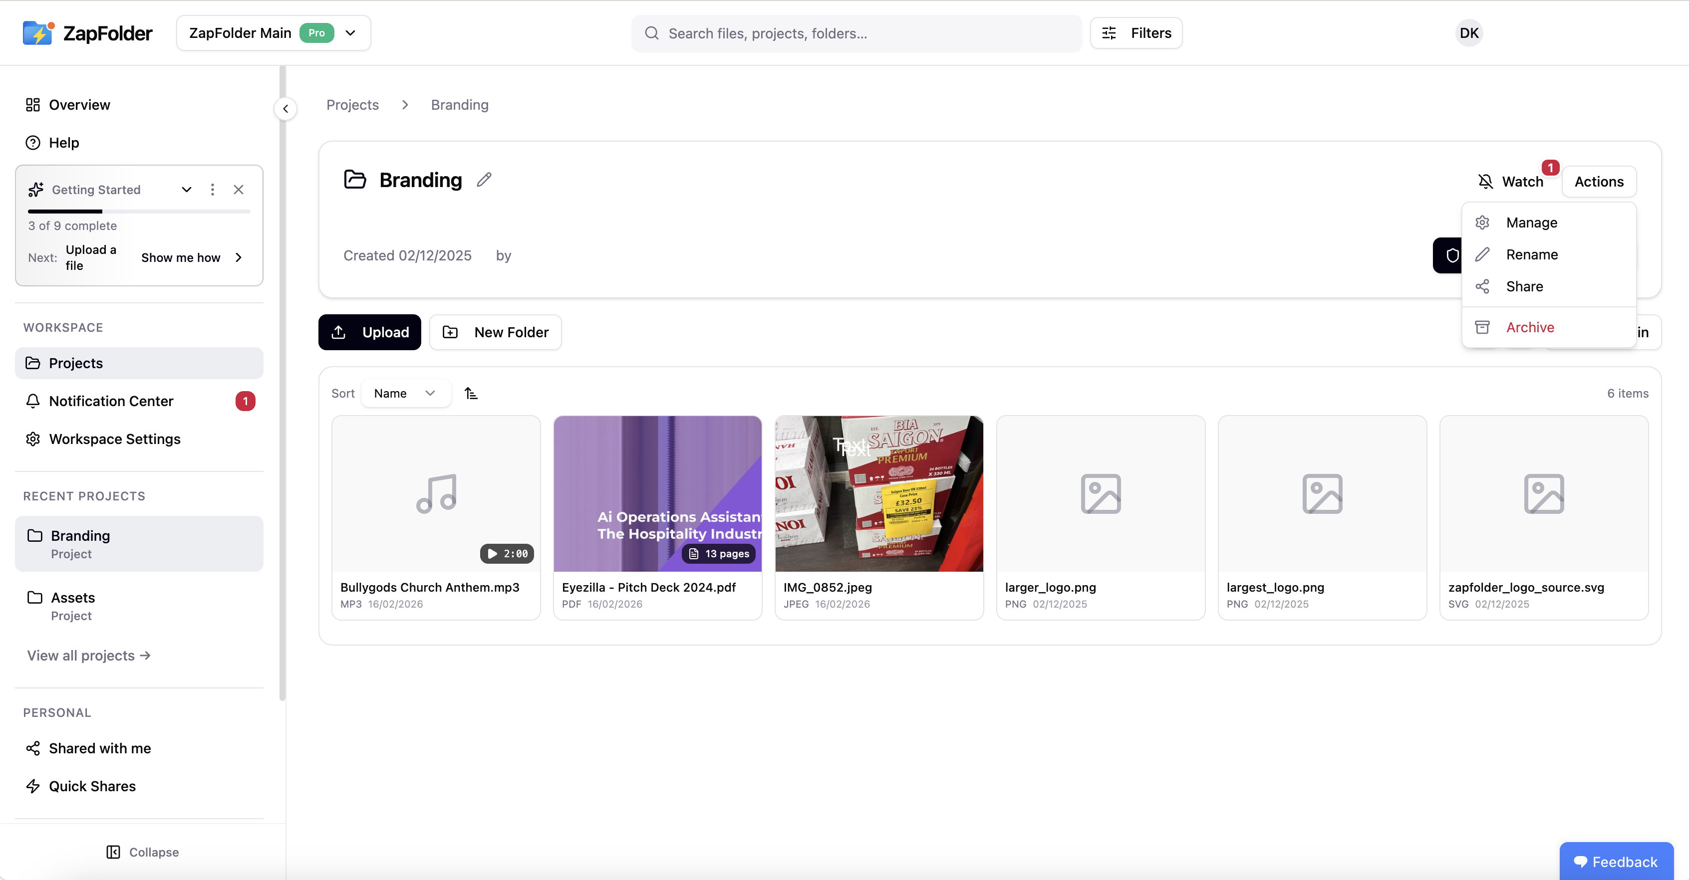Open the Sort by Name dropdown
The height and width of the screenshot is (880, 1689).
405,393
